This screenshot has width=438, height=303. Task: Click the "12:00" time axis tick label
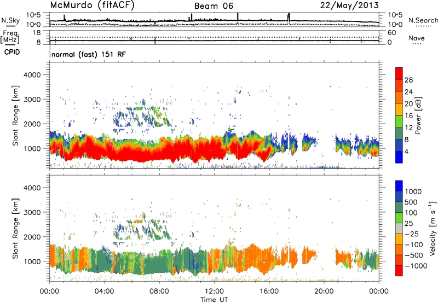pyautogui.click(x=214, y=292)
